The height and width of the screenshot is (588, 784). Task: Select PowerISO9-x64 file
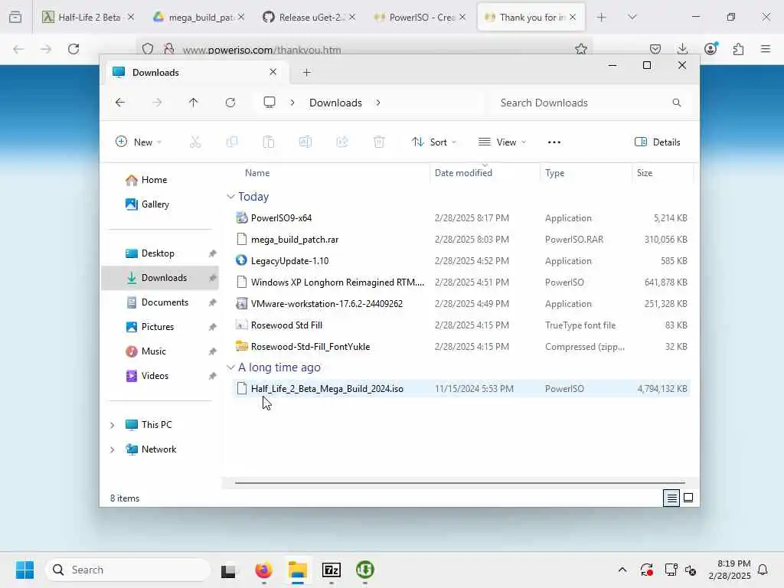(461, 218)
